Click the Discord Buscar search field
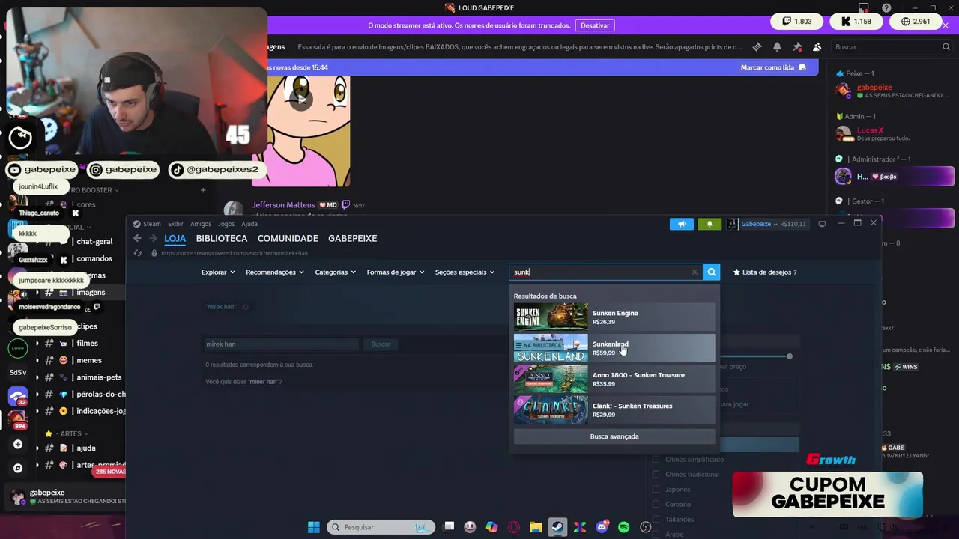 coord(892,46)
